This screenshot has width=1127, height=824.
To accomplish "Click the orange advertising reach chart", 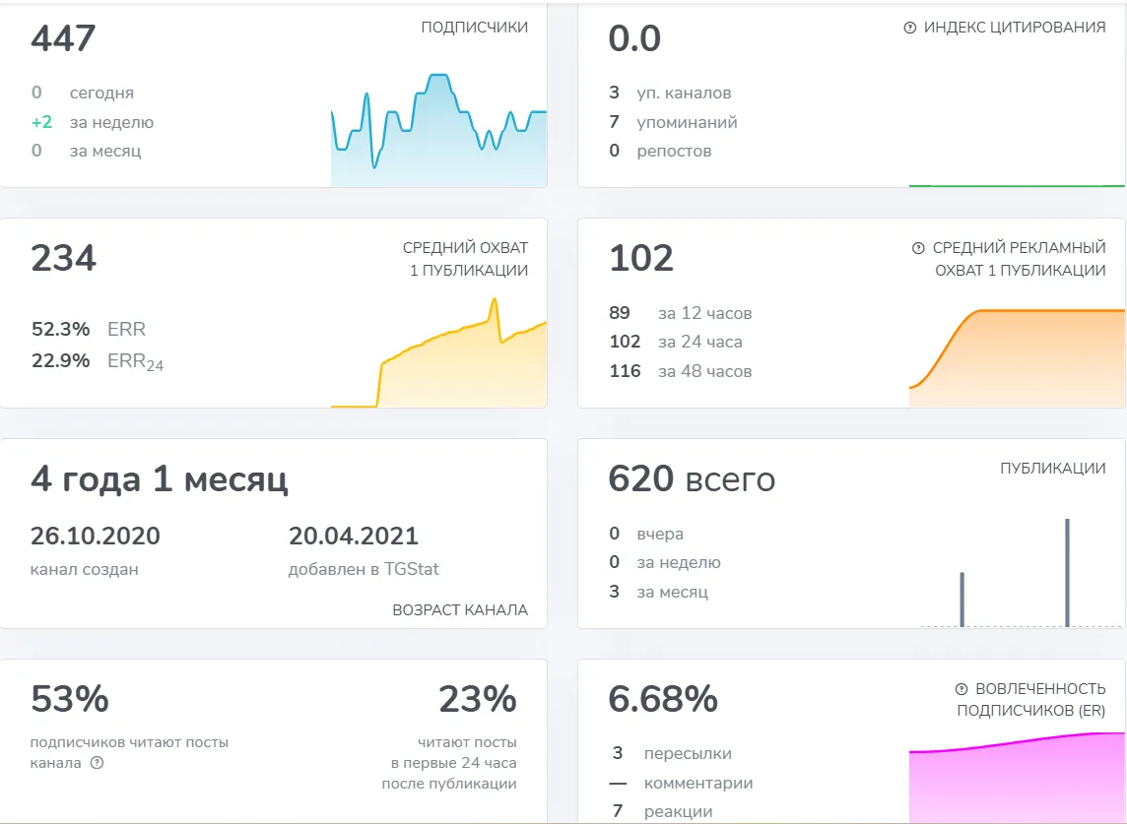I will [1017, 357].
